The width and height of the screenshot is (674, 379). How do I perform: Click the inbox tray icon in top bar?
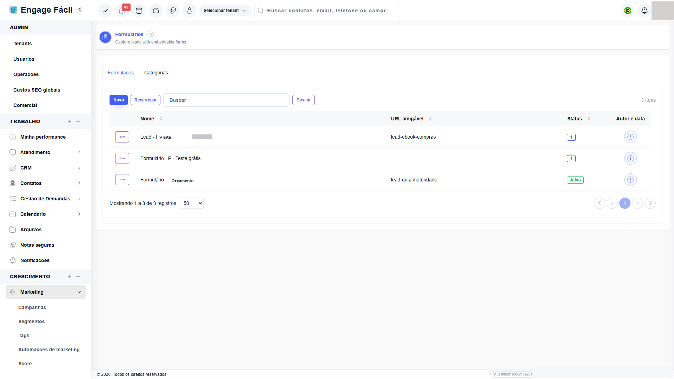(x=156, y=11)
